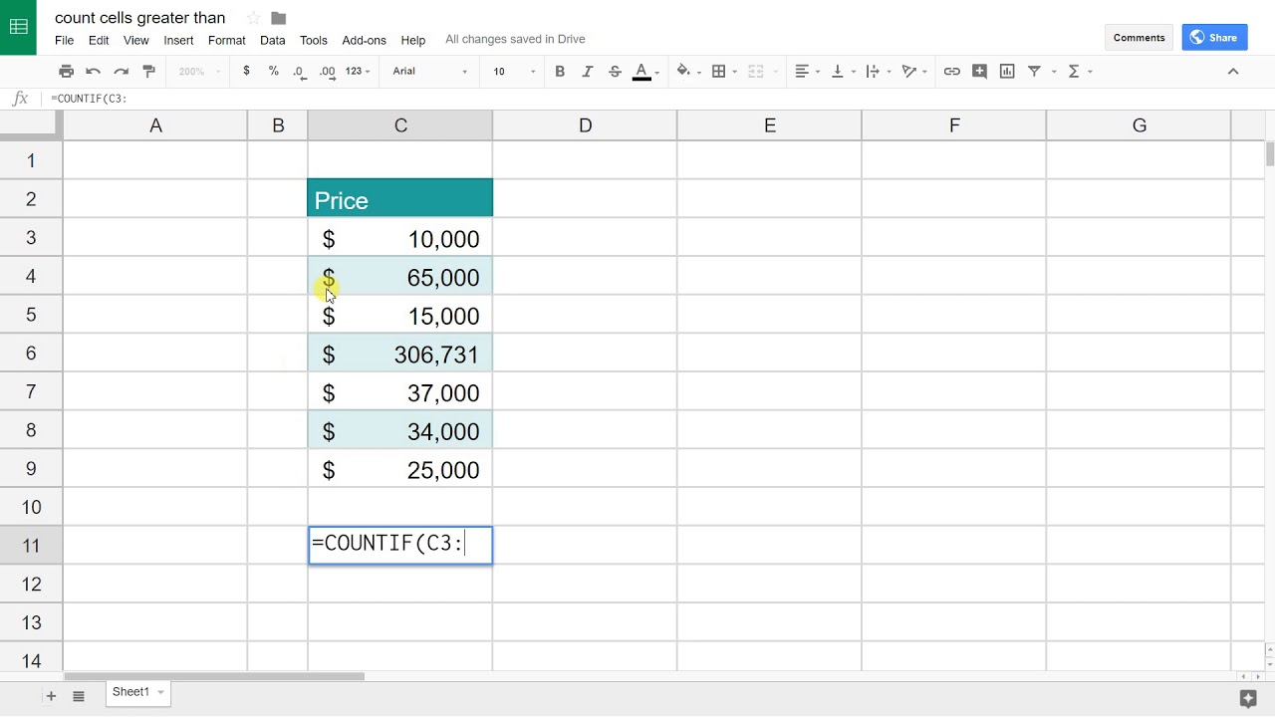This screenshot has height=717, width=1275.
Task: Click the Functions sigma icon
Action: 1074,71
